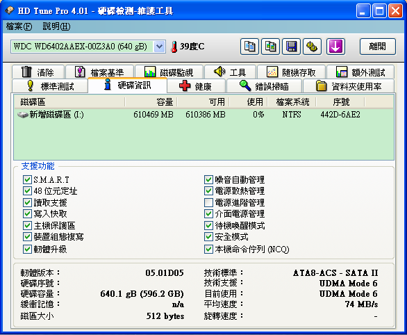Click the thermometer temperature icon

coord(174,47)
